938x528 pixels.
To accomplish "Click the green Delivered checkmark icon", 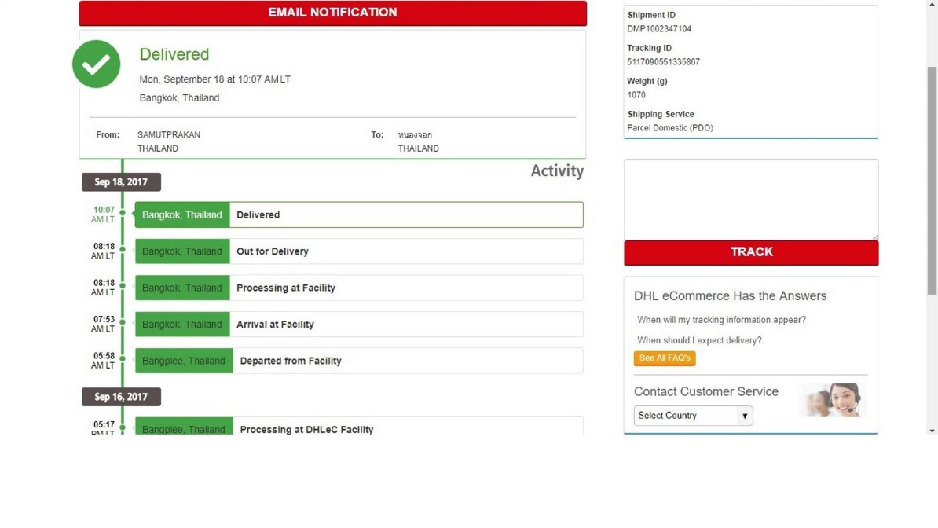I will click(x=96, y=64).
